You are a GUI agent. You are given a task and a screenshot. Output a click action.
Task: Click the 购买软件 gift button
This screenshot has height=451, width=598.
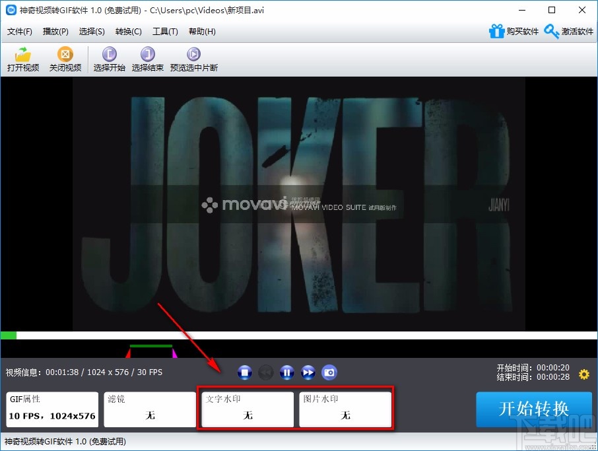(x=514, y=32)
